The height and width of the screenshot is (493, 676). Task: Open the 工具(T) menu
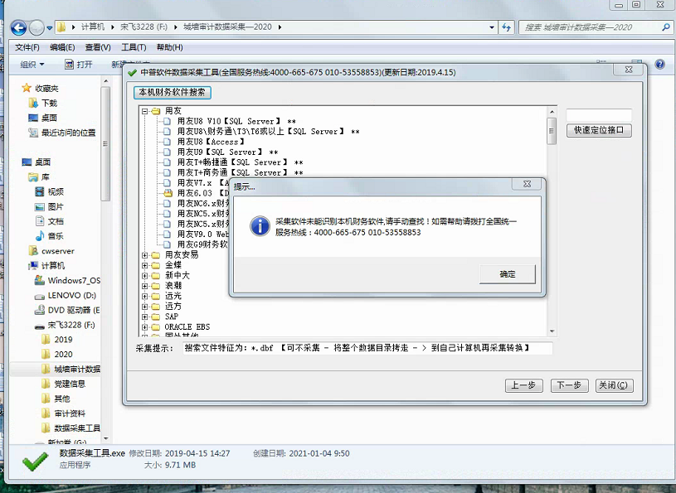tap(134, 47)
